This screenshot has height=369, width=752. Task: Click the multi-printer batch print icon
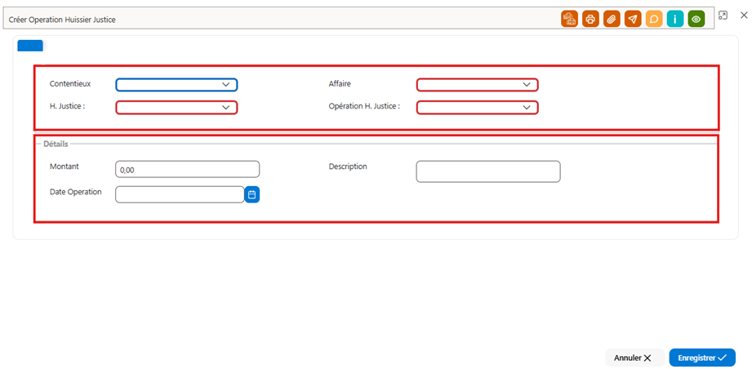(569, 19)
